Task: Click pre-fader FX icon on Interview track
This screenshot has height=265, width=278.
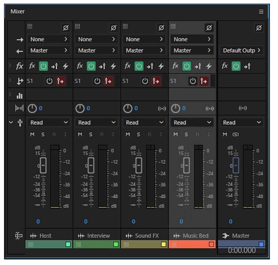Action: 102,66
